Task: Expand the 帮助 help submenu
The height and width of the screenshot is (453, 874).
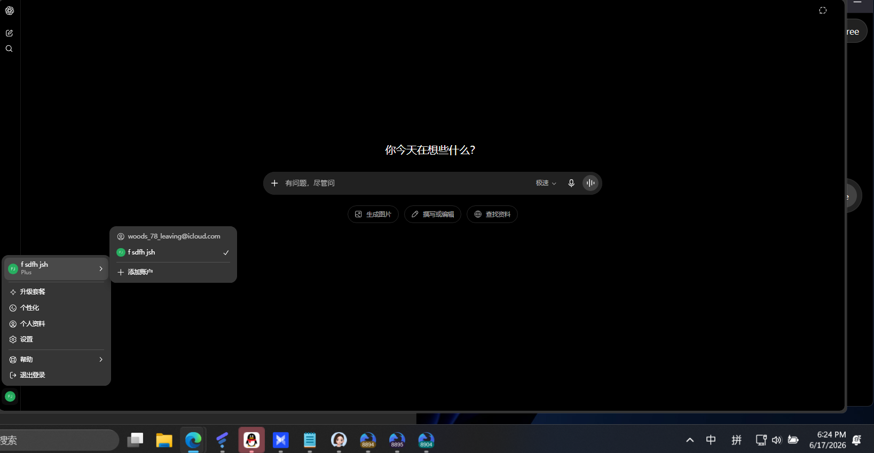Action: click(56, 360)
